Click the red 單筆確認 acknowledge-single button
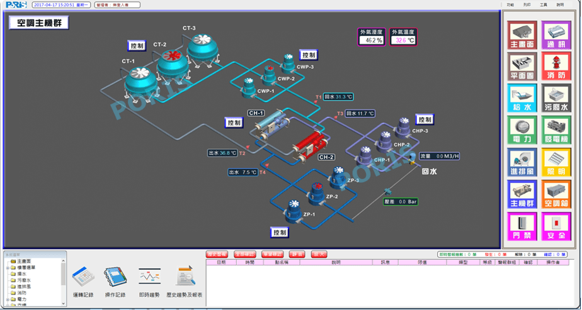This screenshot has height=310, width=582. 273,255
